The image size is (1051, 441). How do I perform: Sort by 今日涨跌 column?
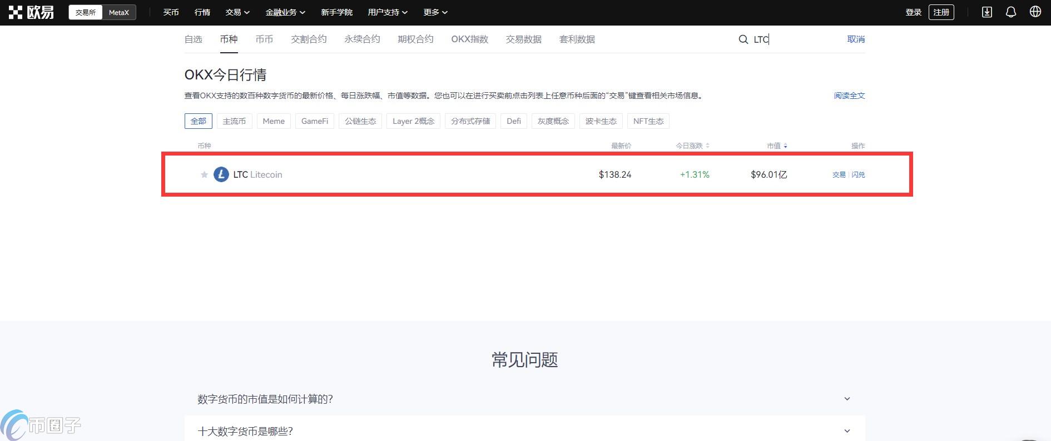point(693,146)
